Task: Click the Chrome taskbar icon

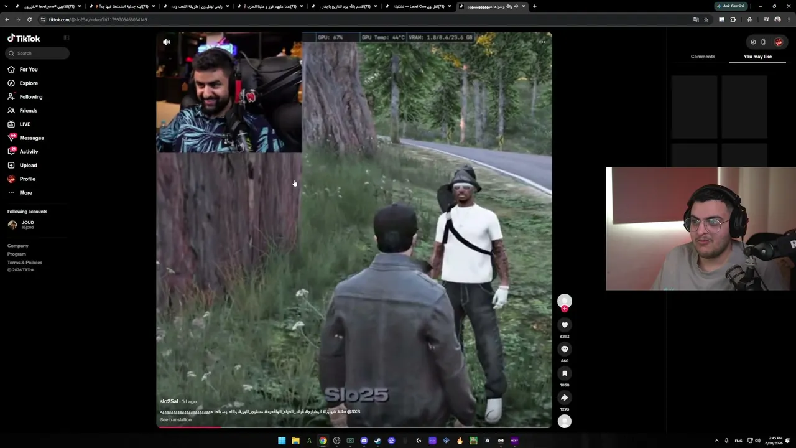Action: point(323,441)
